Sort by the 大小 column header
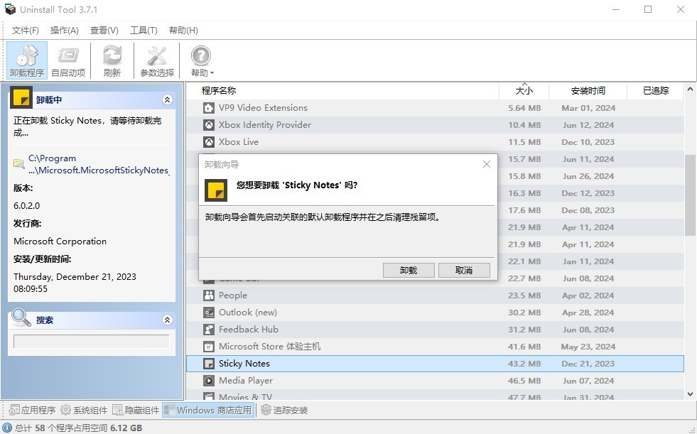Image resolution: width=697 pixels, height=434 pixels. [x=524, y=91]
